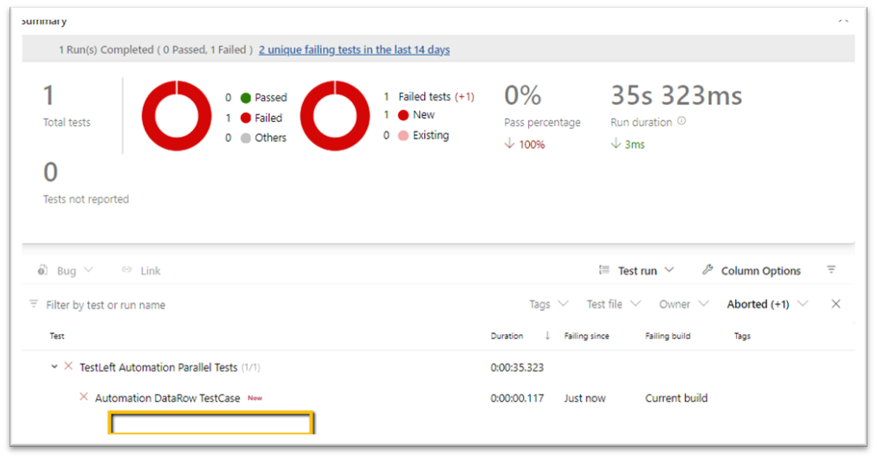877x459 pixels.
Task: Open the 2 unique failing tests link
Action: coord(354,50)
